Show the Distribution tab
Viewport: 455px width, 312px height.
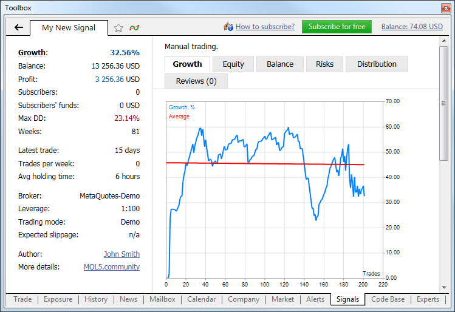tap(377, 64)
